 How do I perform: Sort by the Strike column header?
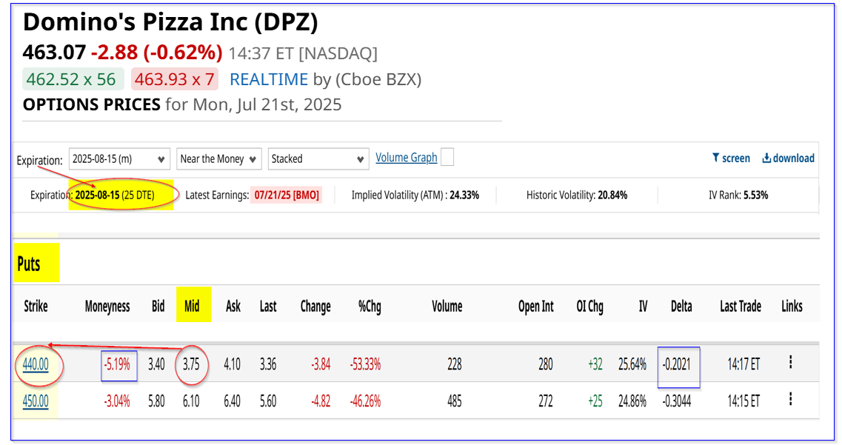36,306
